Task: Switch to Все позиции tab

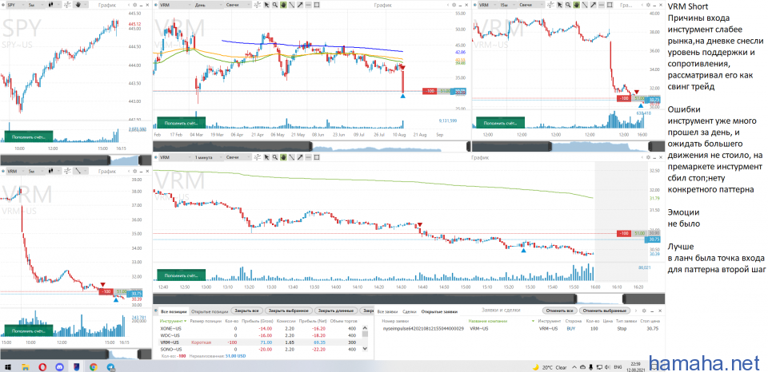Action: (174, 311)
